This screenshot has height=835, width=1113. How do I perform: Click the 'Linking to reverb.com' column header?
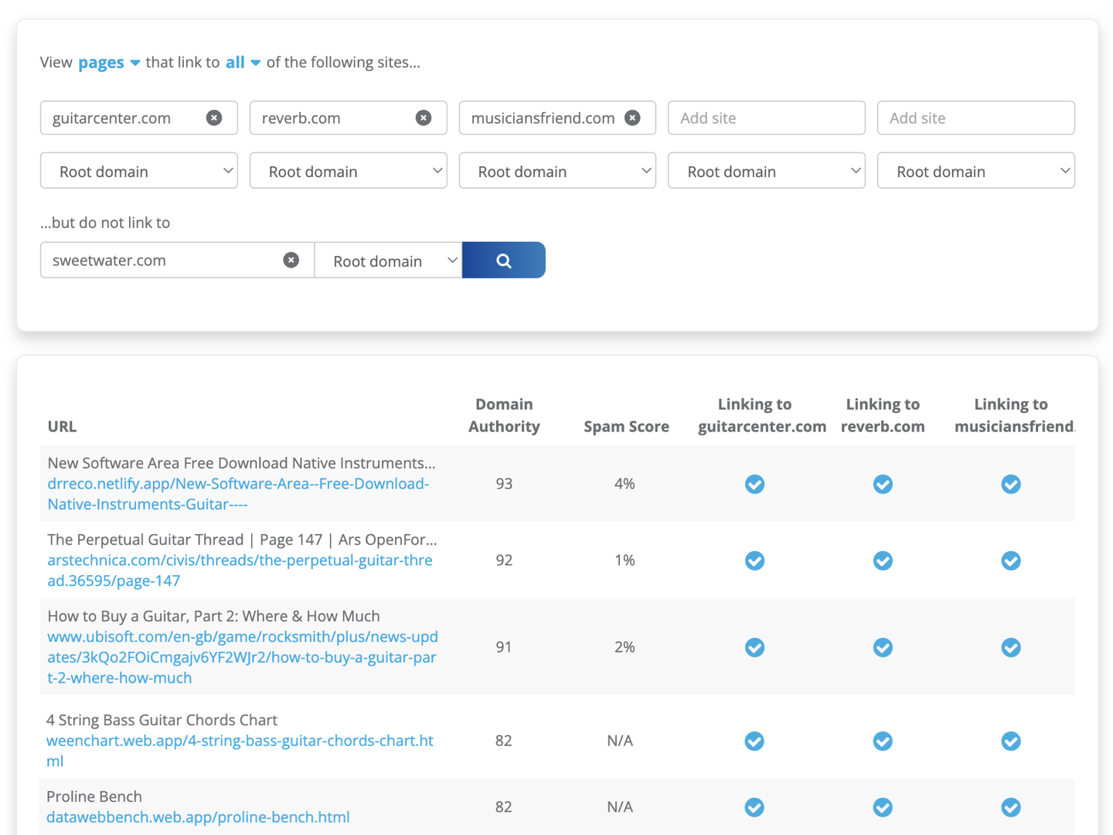pos(883,415)
